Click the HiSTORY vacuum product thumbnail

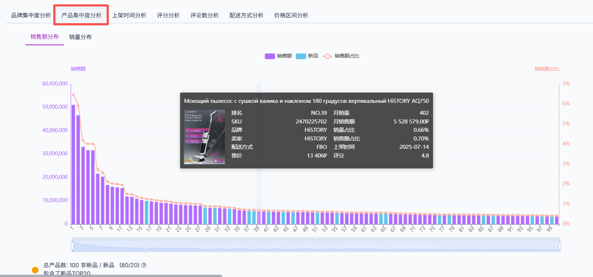click(204, 137)
